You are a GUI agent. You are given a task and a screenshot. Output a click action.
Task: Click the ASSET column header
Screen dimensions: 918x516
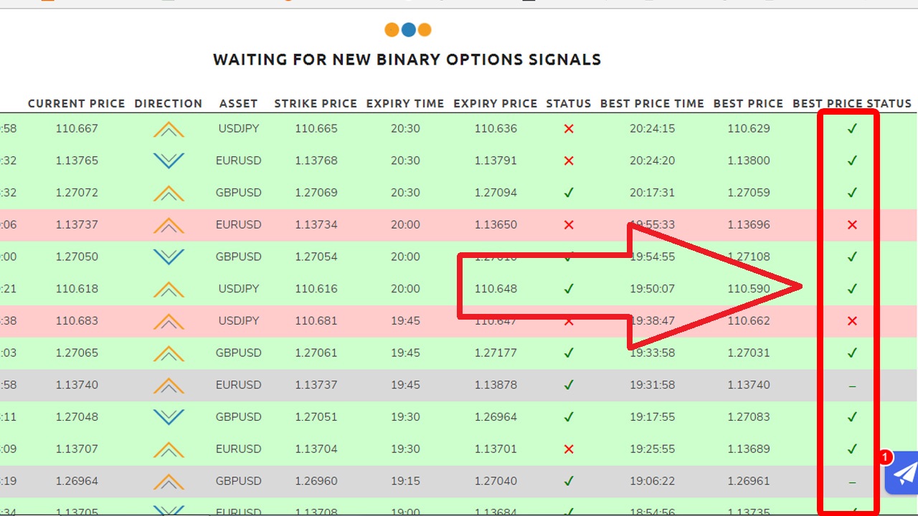(238, 104)
